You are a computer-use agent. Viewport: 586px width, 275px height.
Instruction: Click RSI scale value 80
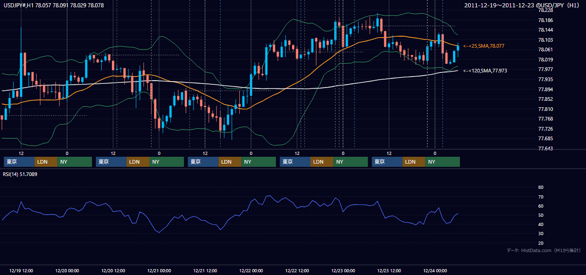click(541, 187)
